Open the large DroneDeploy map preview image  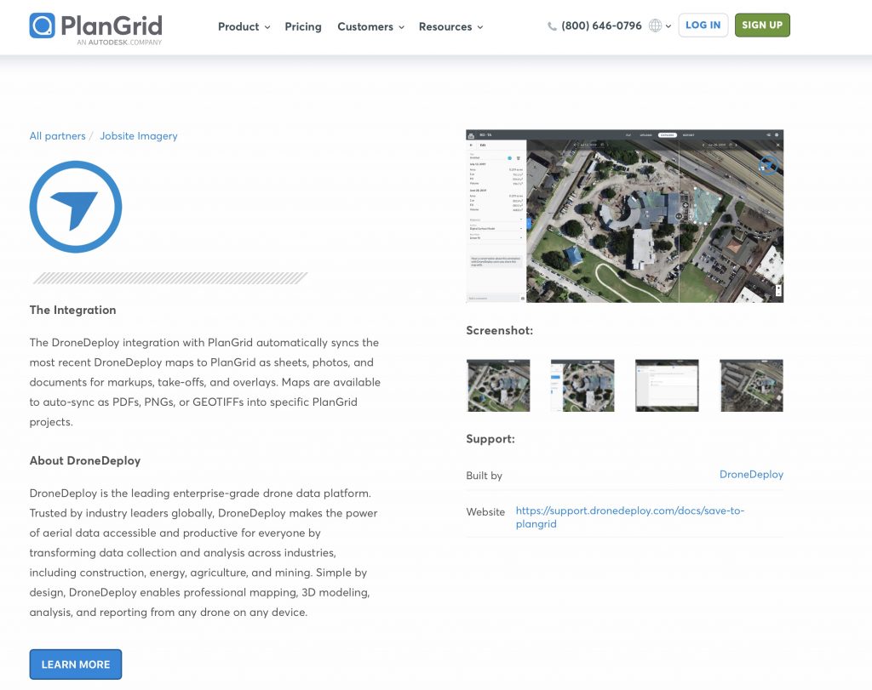pos(624,216)
